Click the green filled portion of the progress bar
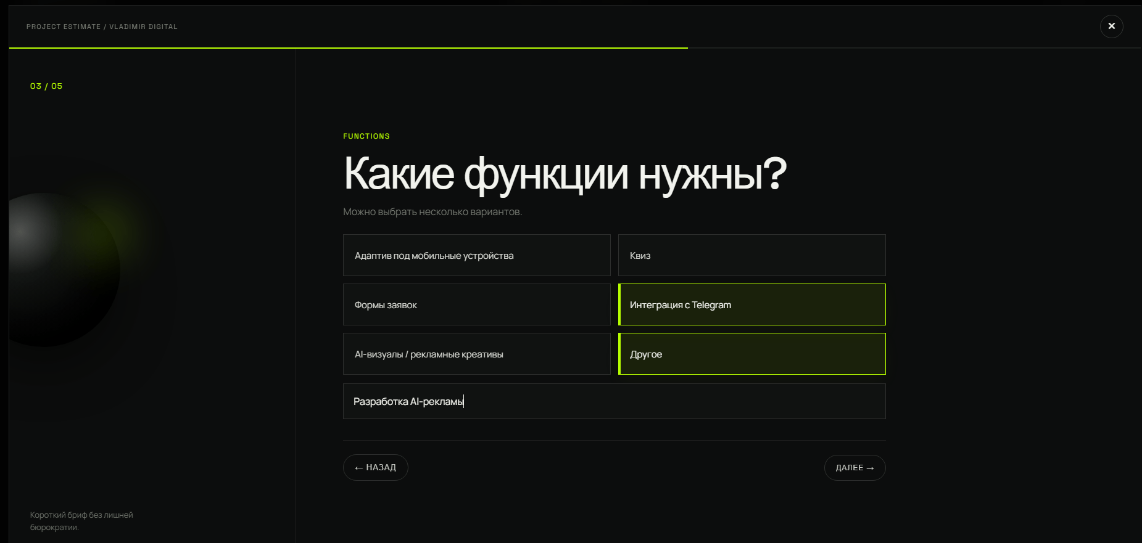 [349, 47]
